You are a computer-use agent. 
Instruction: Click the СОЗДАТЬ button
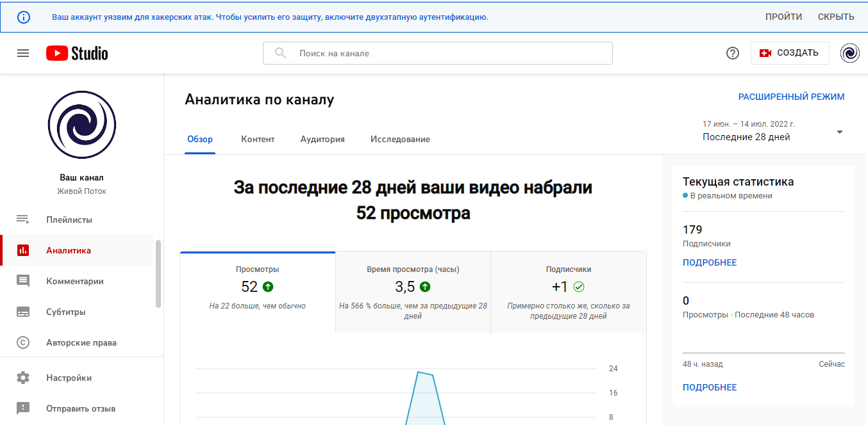point(790,53)
